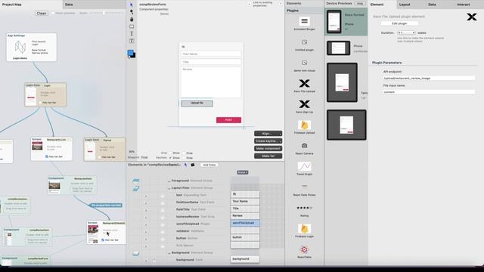The width and height of the screenshot is (484, 272).
Task: Click the Clean button
Action: pyautogui.click(x=42, y=14)
